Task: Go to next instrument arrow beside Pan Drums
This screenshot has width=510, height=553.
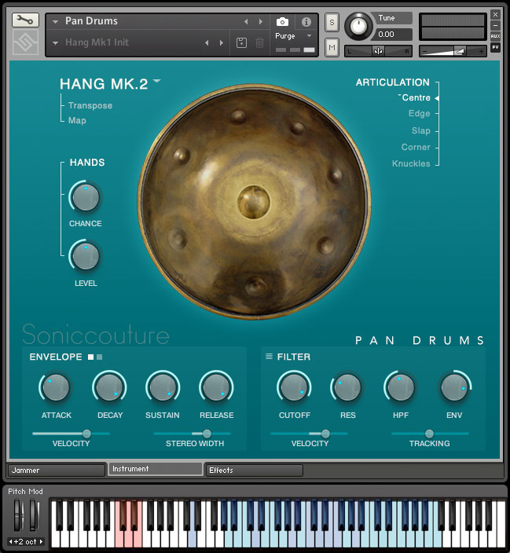Action: click(261, 22)
